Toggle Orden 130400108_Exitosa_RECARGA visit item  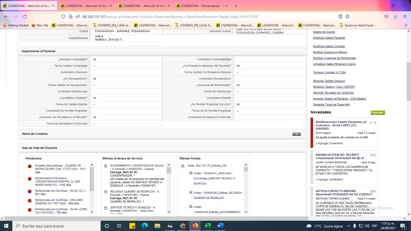[191, 193]
